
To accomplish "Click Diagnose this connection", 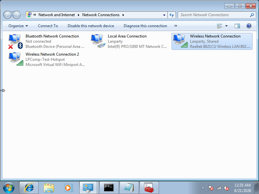I will coord(145,26).
